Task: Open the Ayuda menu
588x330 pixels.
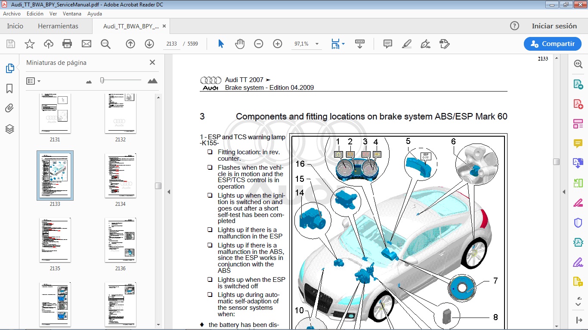Action: coord(95,14)
